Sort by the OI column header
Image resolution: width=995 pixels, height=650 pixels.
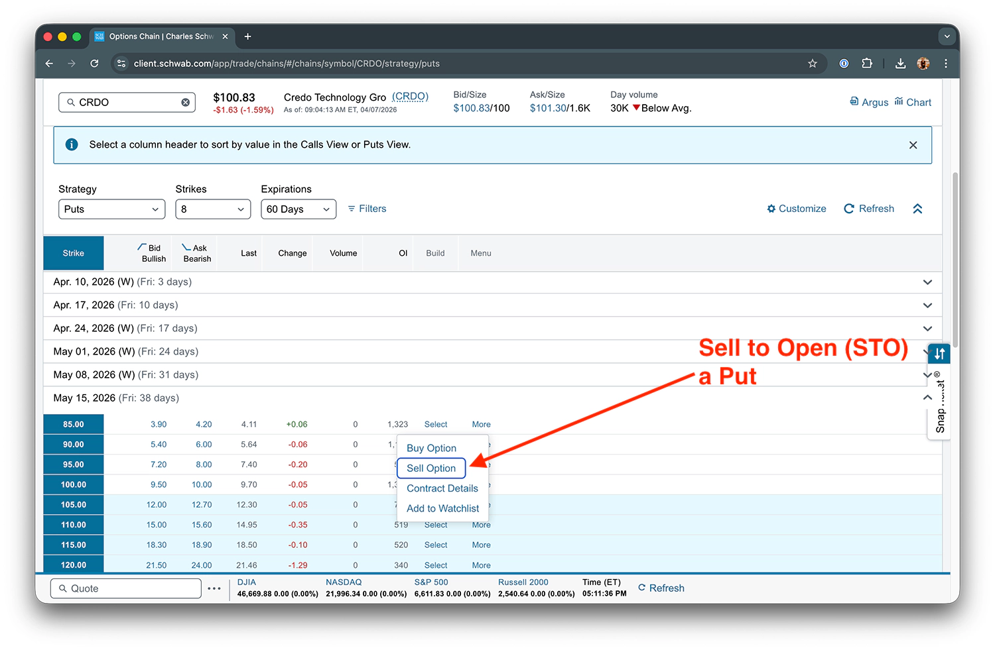[403, 253]
